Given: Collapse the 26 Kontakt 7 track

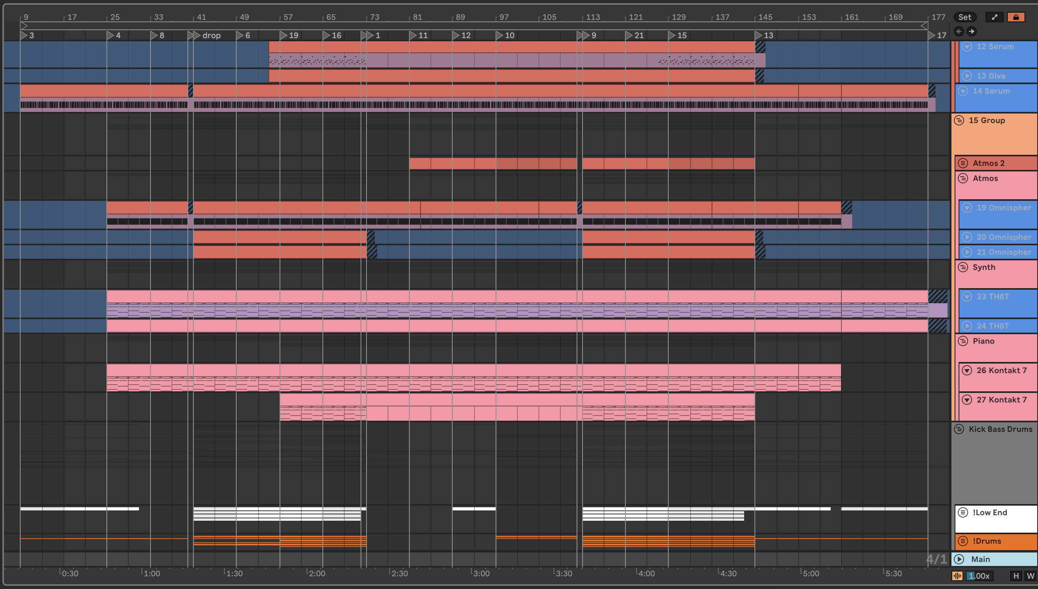Looking at the screenshot, I should click(x=967, y=370).
